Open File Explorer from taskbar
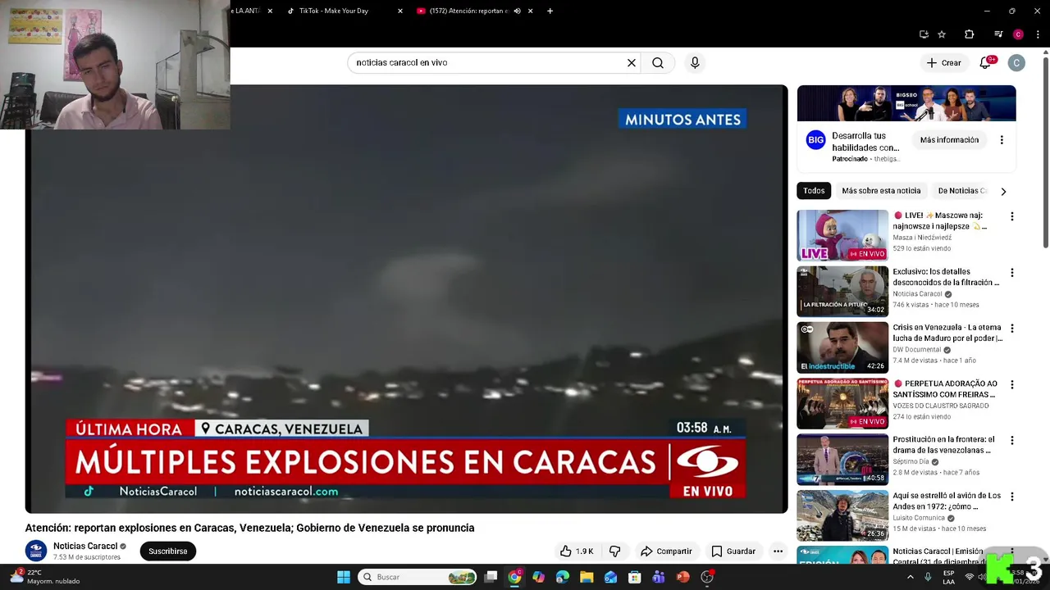 587,577
